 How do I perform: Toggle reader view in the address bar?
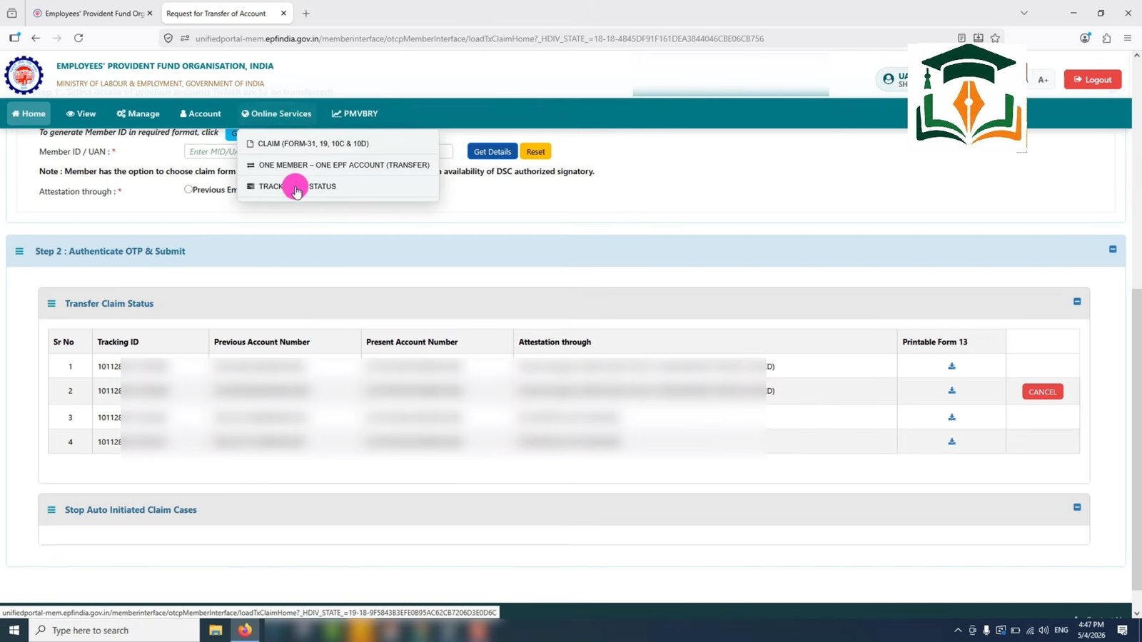[x=961, y=38]
